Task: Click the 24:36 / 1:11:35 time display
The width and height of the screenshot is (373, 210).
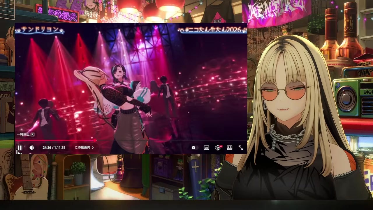Action: [x=54, y=148]
